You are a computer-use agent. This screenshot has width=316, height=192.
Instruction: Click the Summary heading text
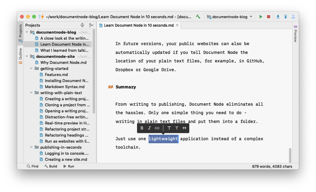coord(126,87)
